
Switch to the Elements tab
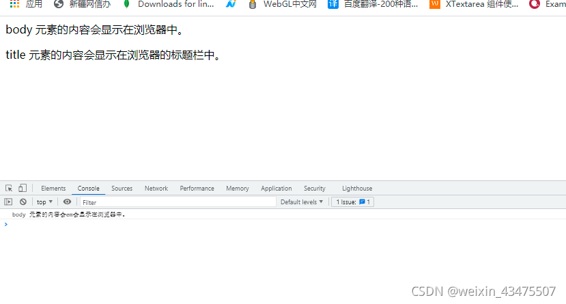[x=53, y=189]
